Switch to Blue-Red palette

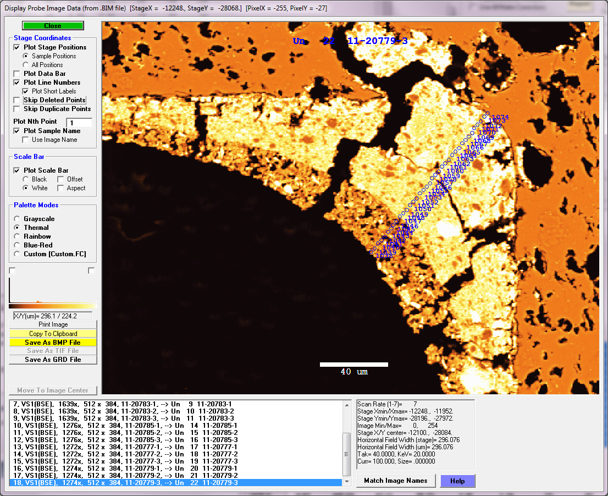click(x=18, y=245)
